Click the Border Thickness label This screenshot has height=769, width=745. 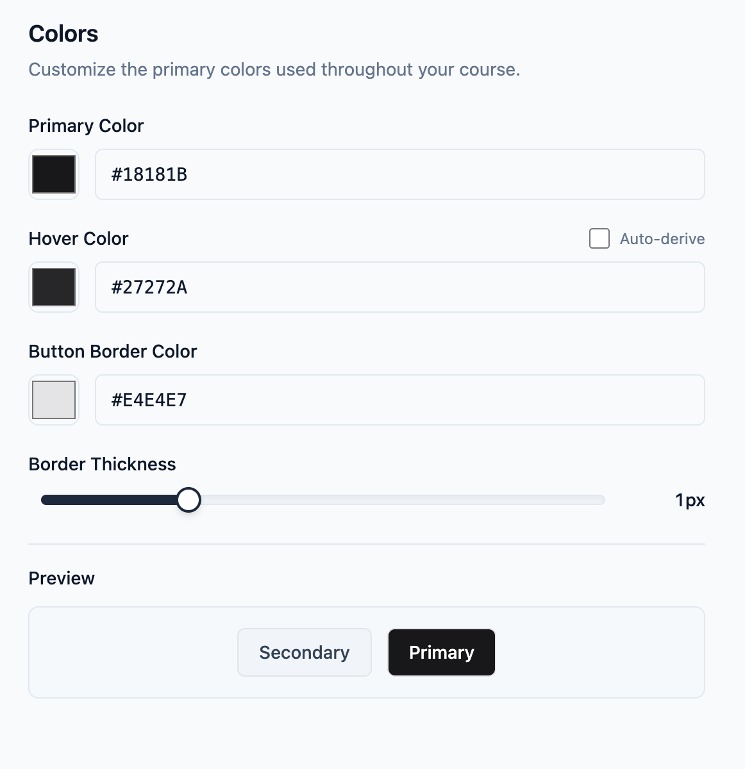101,464
